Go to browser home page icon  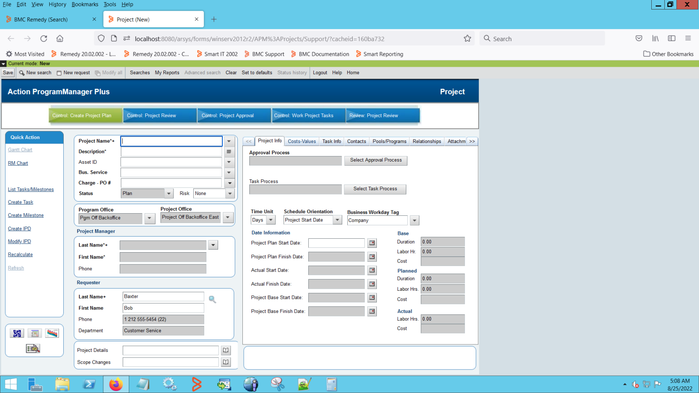[x=60, y=39]
